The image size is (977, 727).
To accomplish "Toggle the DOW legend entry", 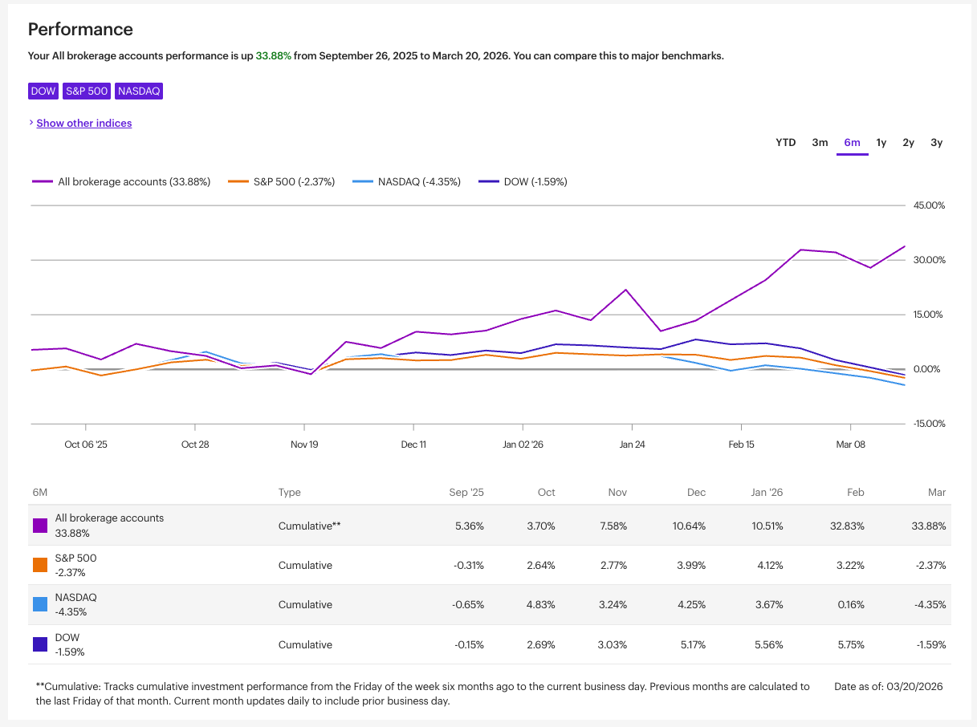I will click(522, 181).
